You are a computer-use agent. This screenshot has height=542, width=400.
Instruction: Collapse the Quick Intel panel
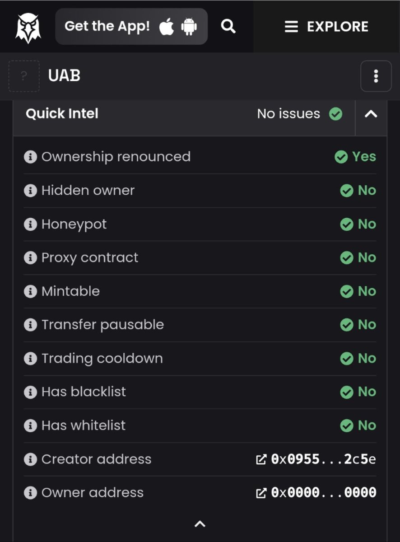(371, 114)
